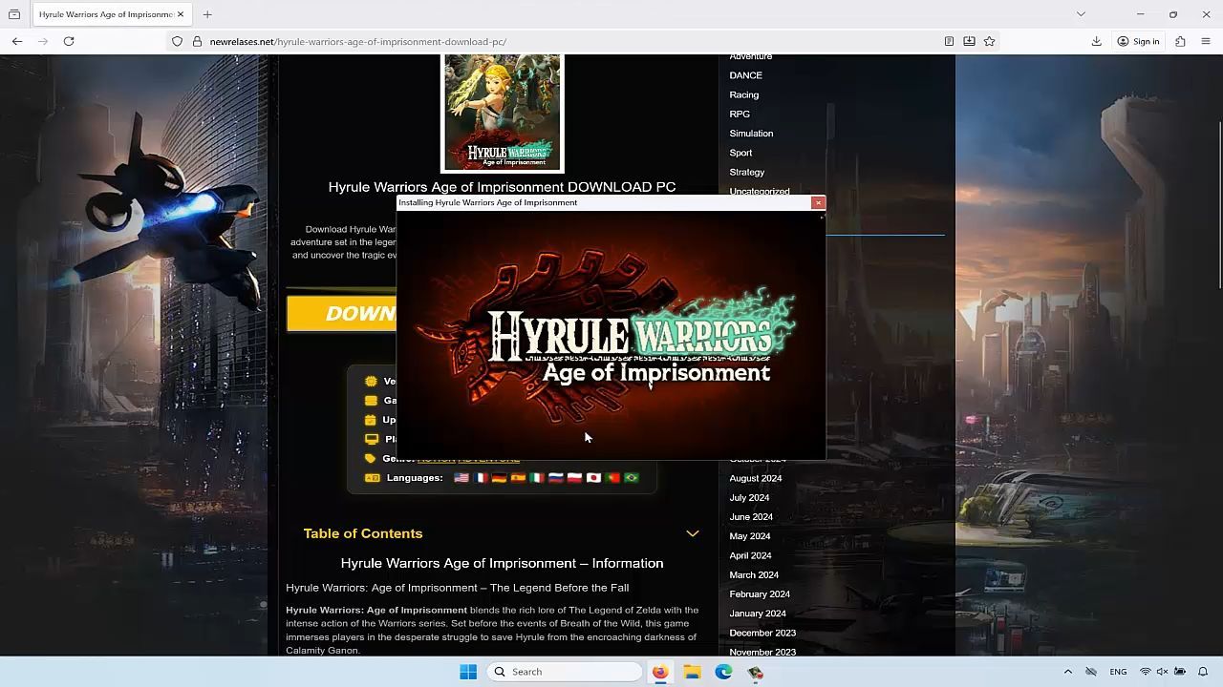Click the August 2024 archive link
The width and height of the screenshot is (1223, 687).
pyautogui.click(x=755, y=478)
